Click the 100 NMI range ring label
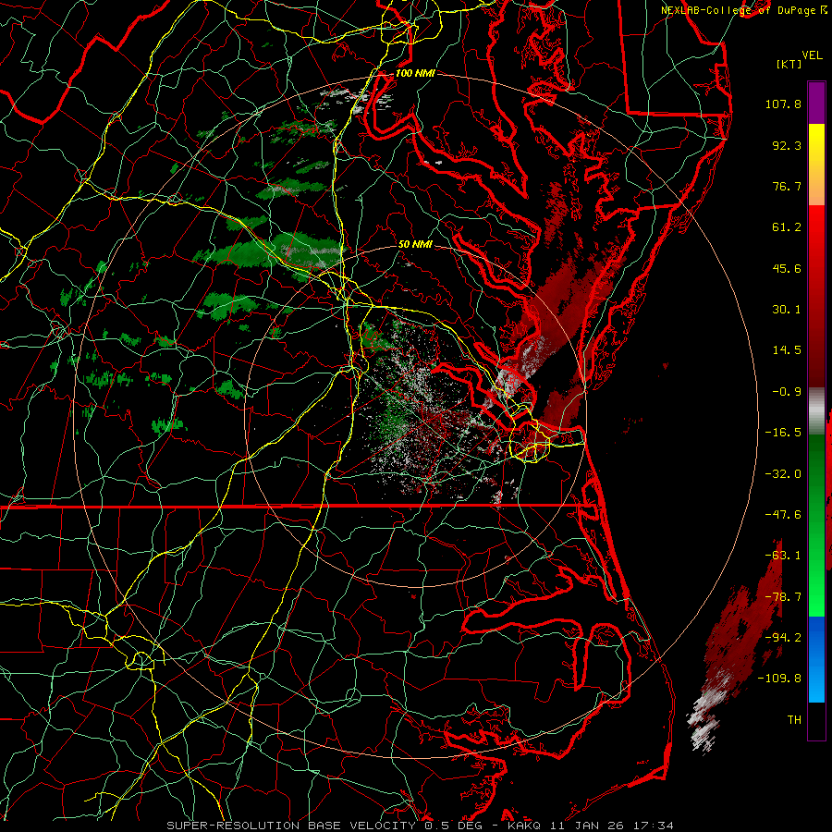Screen dimensions: 832x832 [415, 73]
